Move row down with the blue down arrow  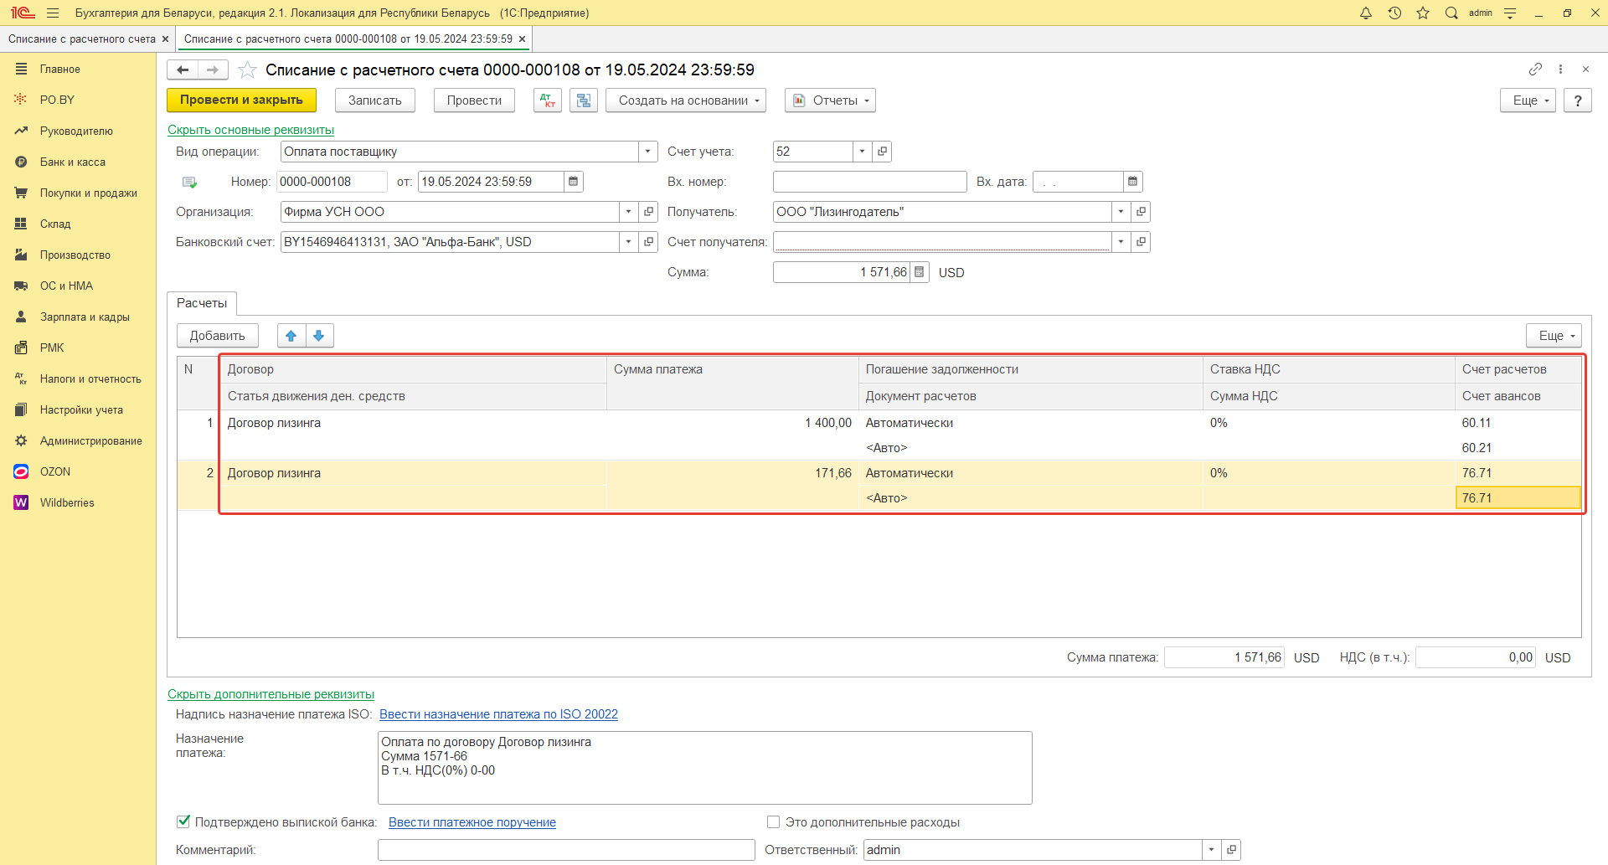tap(319, 336)
